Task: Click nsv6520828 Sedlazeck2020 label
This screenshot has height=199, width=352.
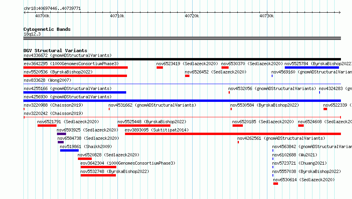Action: coord(108,155)
